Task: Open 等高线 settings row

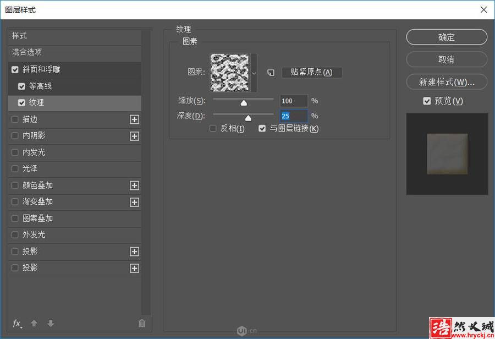Action: [74, 86]
